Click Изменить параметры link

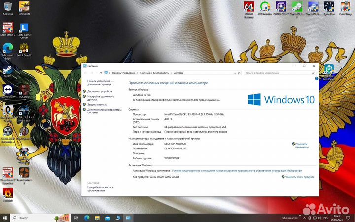(x=301, y=145)
